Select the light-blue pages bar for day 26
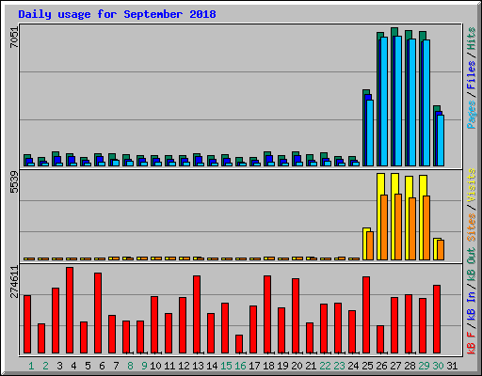This screenshot has height=376, width=482. coord(384,102)
